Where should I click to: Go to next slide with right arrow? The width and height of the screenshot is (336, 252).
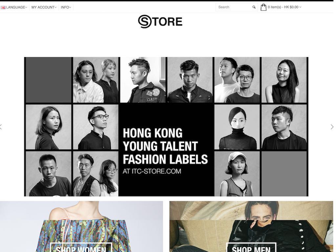[332, 127]
